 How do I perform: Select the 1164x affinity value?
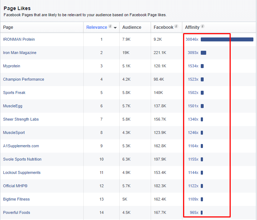(x=193, y=146)
